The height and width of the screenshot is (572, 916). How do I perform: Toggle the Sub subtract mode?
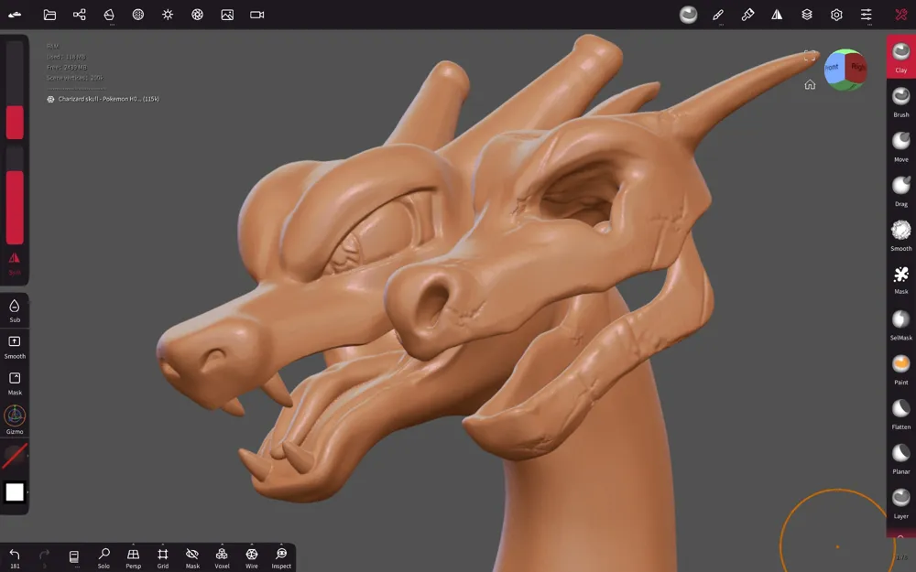pos(15,310)
